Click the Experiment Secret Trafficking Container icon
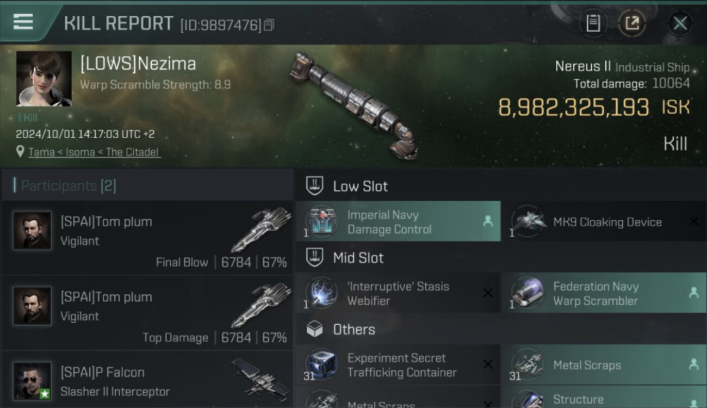This screenshot has height=408, width=707. coord(321,364)
